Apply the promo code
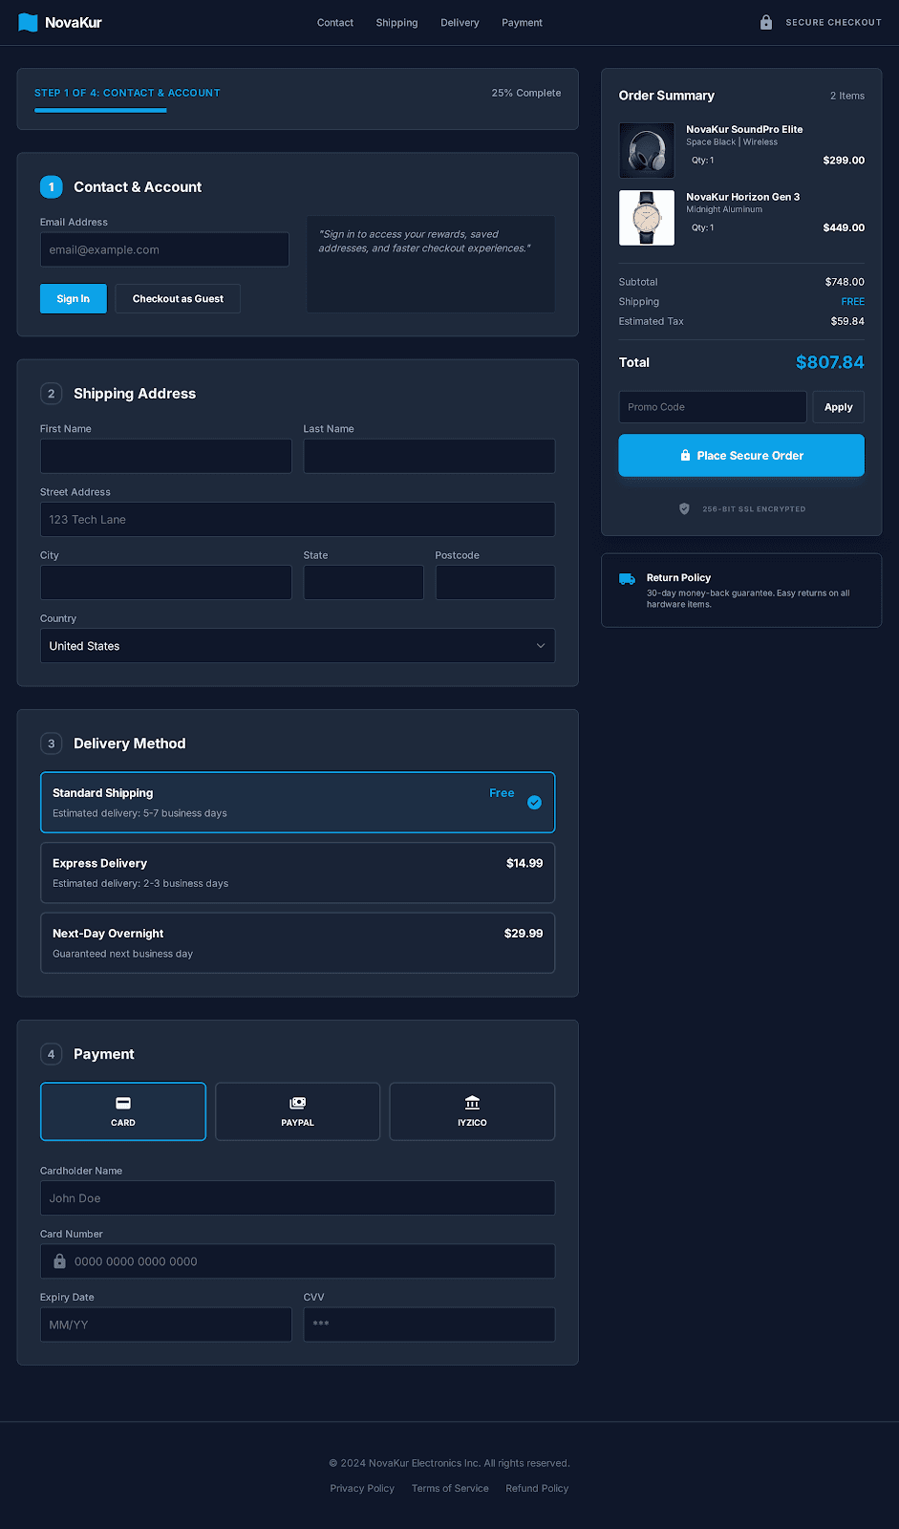The width and height of the screenshot is (899, 1529). coord(838,407)
